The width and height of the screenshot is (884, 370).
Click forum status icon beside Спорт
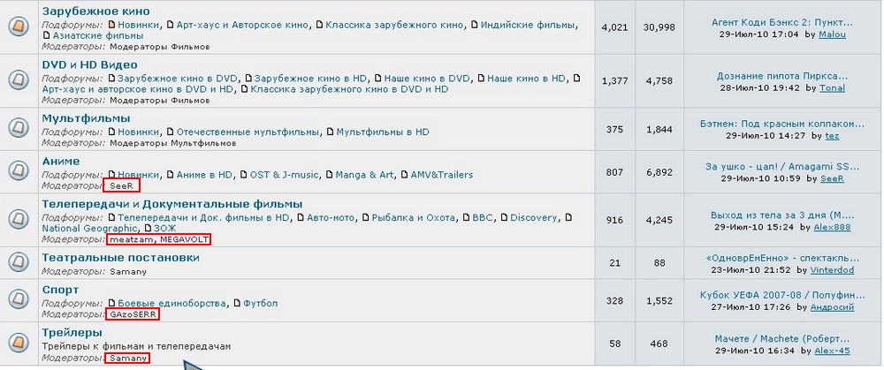tap(19, 300)
